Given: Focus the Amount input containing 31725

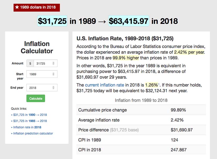Looking at the screenshot, I should pos(43,63).
